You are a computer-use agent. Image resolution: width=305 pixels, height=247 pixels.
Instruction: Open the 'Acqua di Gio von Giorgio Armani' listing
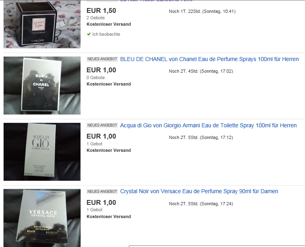[208, 125]
